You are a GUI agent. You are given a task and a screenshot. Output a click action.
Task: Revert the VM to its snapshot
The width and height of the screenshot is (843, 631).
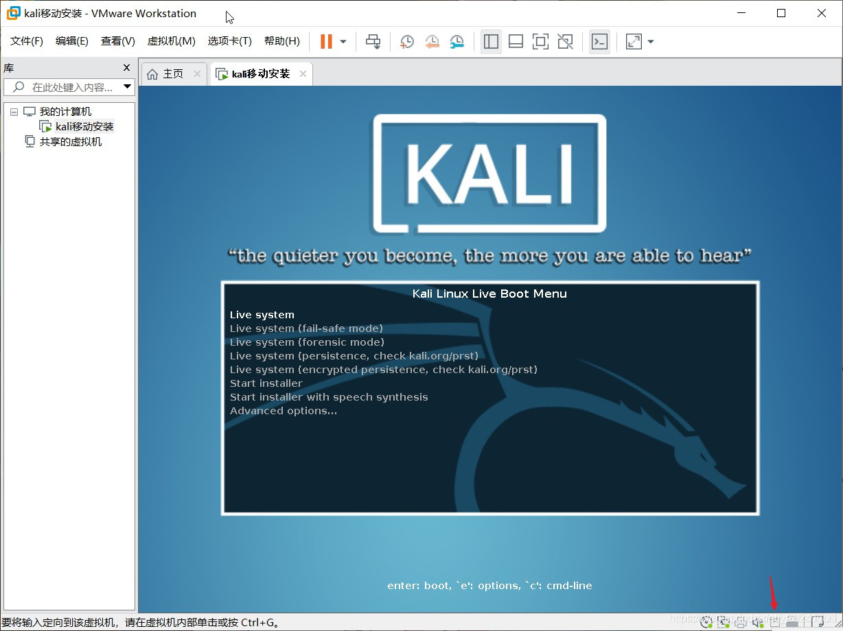click(432, 42)
